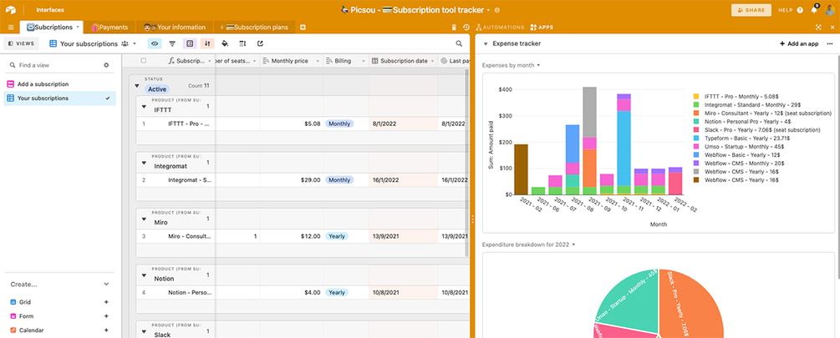Open the Add a subscription form view

59,84
